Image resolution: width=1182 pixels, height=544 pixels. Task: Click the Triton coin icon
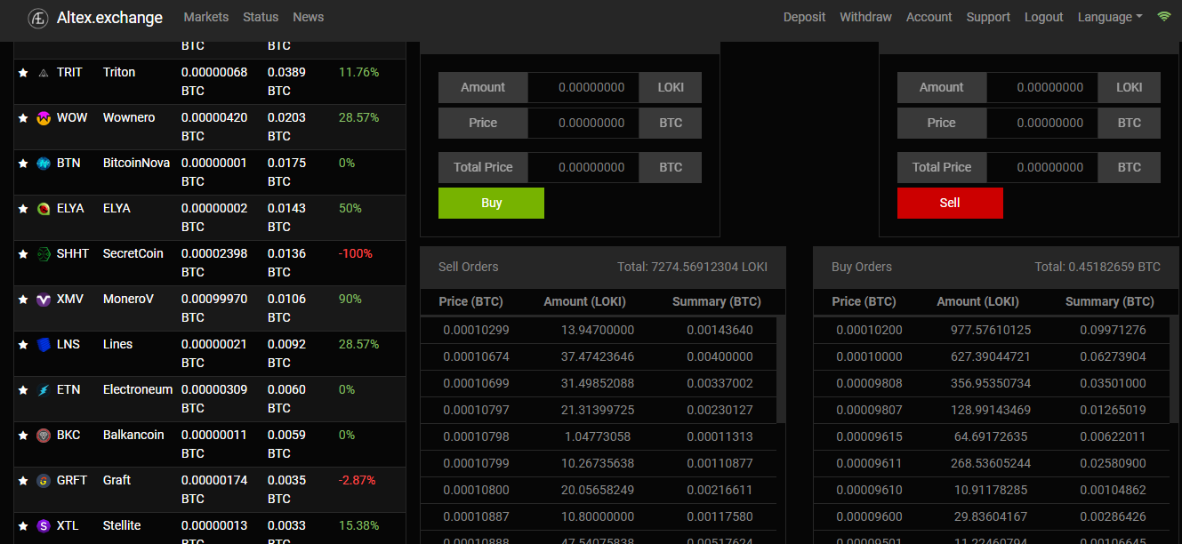coord(43,73)
